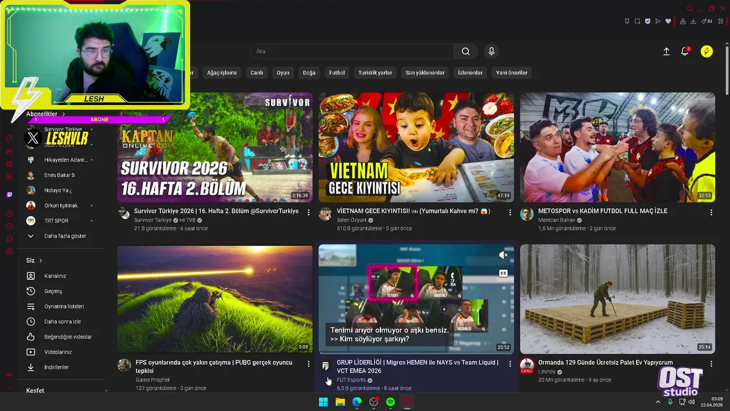Open Microsoft Edge from the taskbar
The image size is (730, 411).
pos(357,402)
